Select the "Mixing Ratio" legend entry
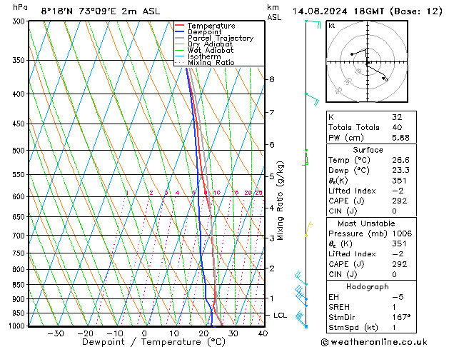The height and width of the screenshot is (347, 449). (211, 62)
